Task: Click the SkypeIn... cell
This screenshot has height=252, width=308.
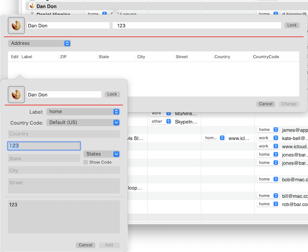Action: click(186, 122)
